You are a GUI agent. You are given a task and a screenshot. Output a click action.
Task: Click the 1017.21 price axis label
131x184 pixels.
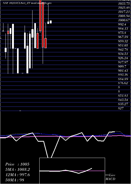coord(124,12)
